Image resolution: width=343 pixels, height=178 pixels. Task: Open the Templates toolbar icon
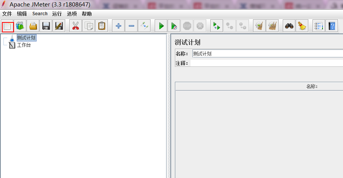(20, 26)
